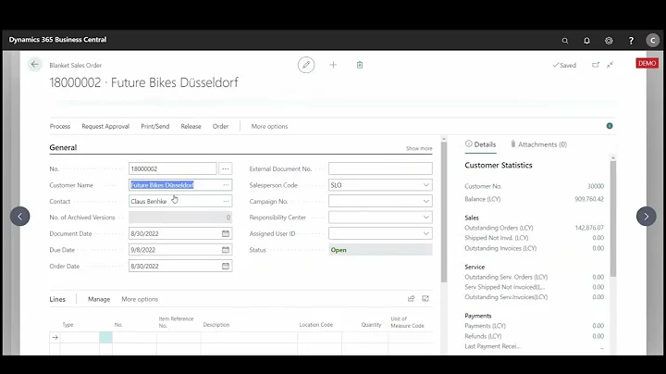Open settings gear in top bar
This screenshot has height=374, width=666.
(609, 41)
